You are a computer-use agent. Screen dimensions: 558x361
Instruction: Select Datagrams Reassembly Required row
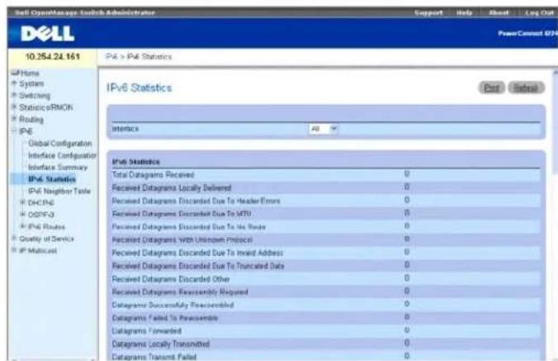coord(326,292)
